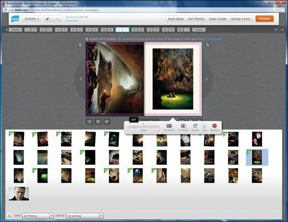288x222 pixels.
Task: Toggle the Show Safe Zones checkbox
Action: [87, 39]
